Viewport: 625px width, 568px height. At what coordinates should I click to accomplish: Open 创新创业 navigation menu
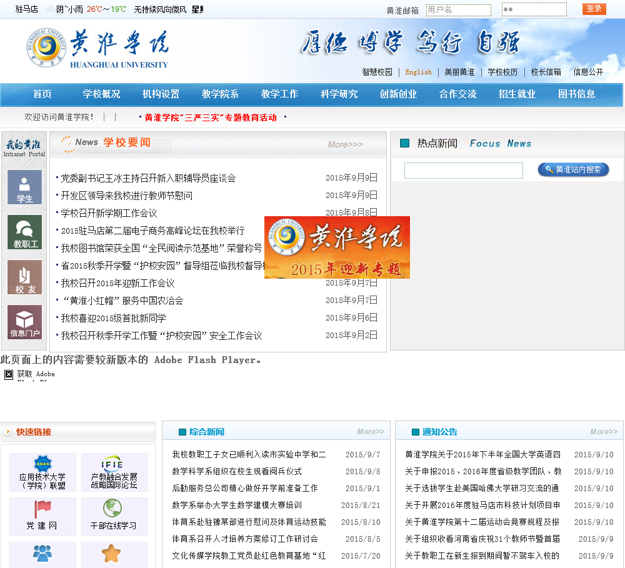[398, 94]
